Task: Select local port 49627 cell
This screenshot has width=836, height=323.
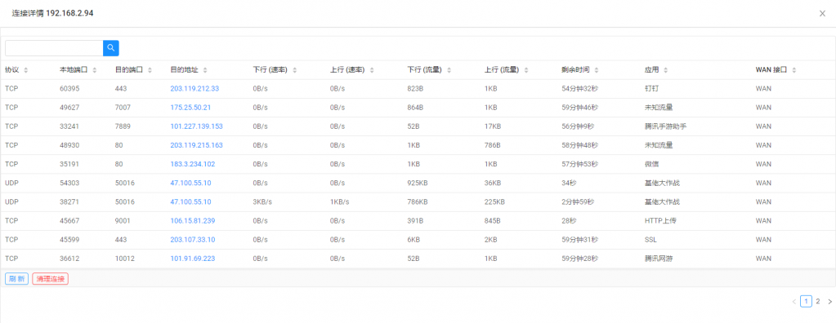Action: pos(69,108)
